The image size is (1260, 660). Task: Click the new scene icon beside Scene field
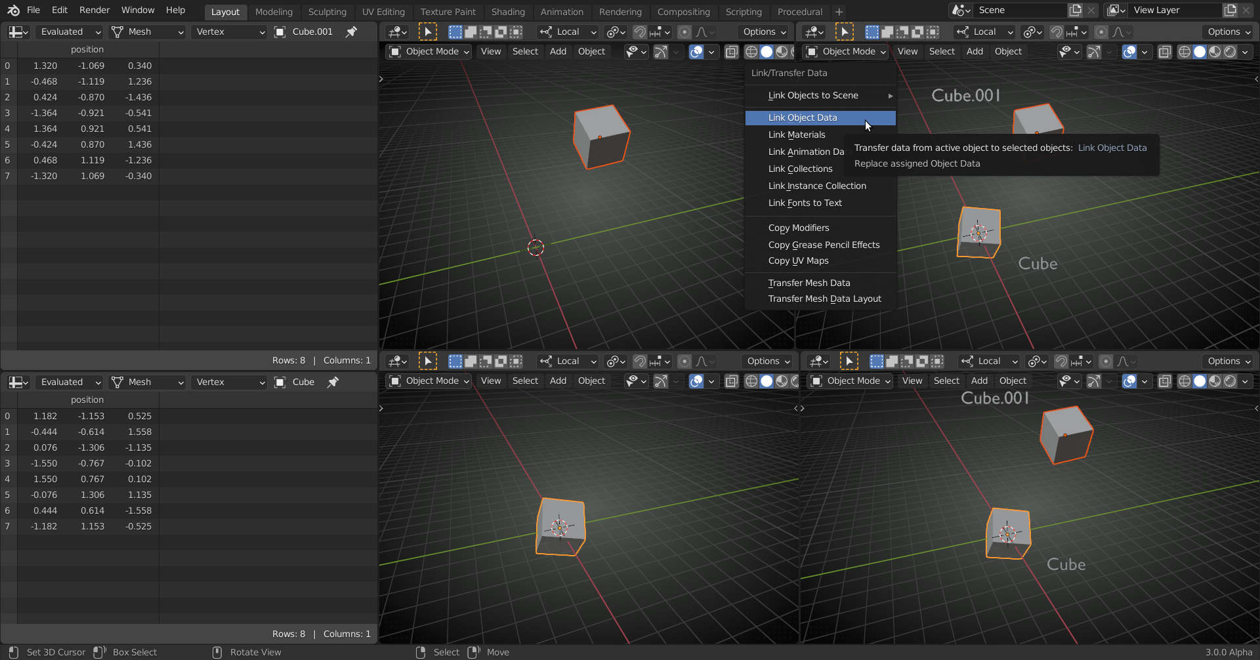pos(1075,10)
